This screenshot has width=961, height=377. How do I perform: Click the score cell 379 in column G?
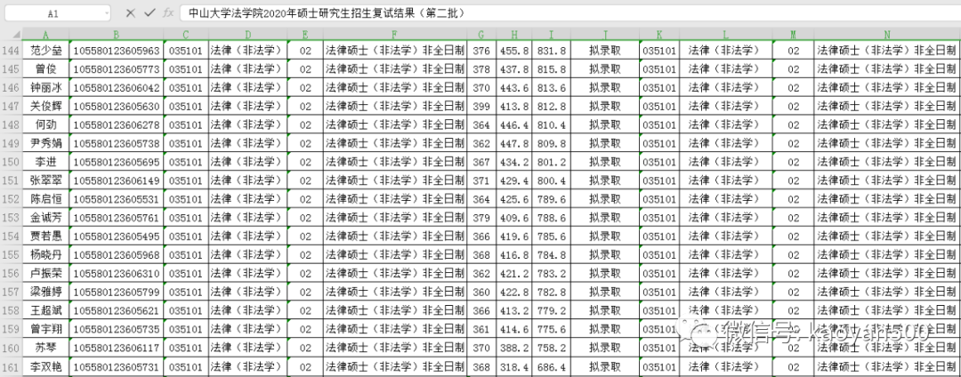(x=481, y=217)
